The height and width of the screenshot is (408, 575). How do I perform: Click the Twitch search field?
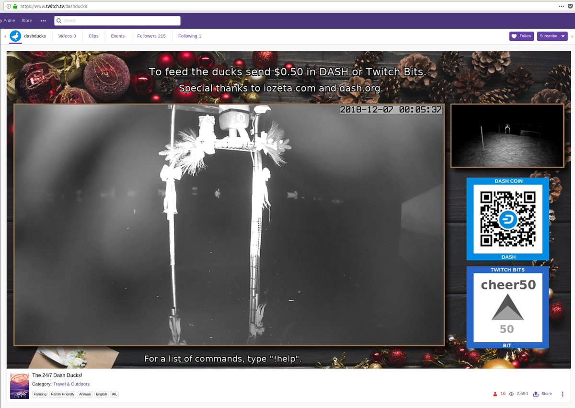click(117, 21)
